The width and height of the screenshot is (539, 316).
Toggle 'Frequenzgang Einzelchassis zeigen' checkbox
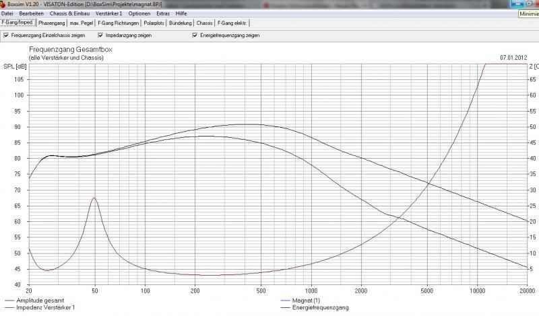(6, 35)
